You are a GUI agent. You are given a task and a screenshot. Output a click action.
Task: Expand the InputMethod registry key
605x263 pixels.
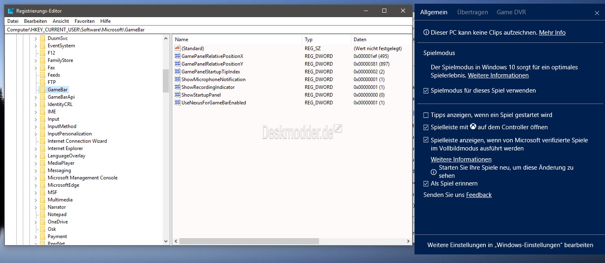click(35, 126)
